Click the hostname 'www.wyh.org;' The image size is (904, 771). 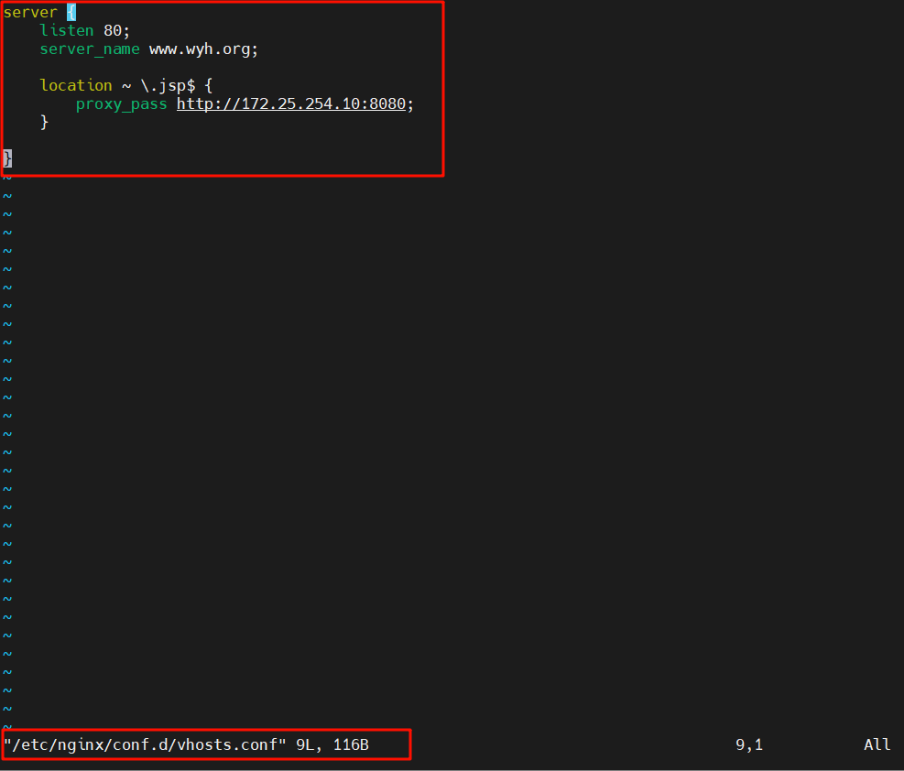point(203,49)
